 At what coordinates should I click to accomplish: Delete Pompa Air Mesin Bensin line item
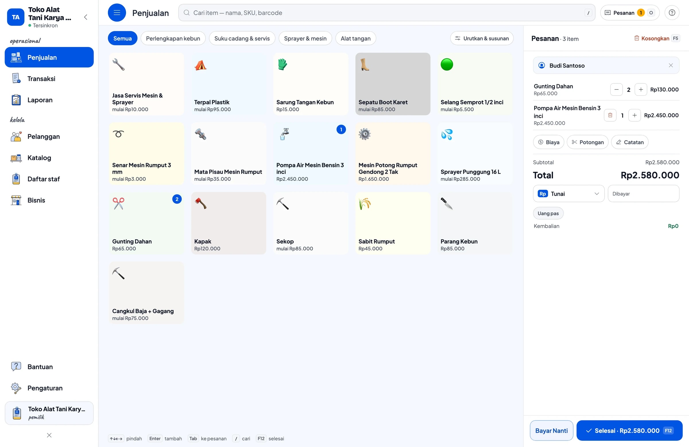(610, 115)
